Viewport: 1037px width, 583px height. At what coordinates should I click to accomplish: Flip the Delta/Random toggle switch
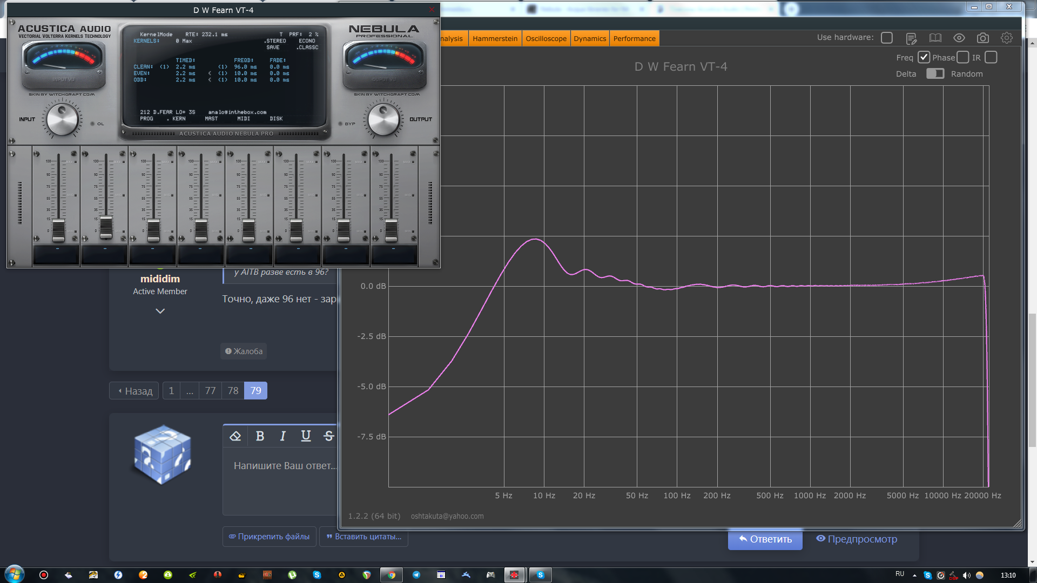[x=935, y=73]
